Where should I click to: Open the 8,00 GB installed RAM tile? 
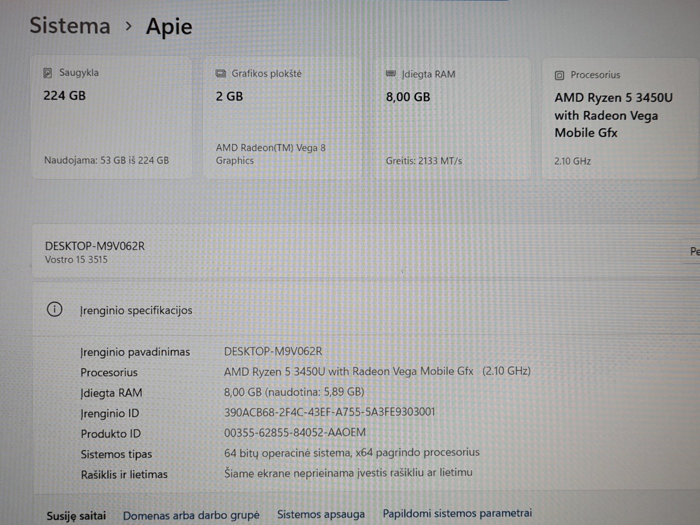(x=451, y=119)
